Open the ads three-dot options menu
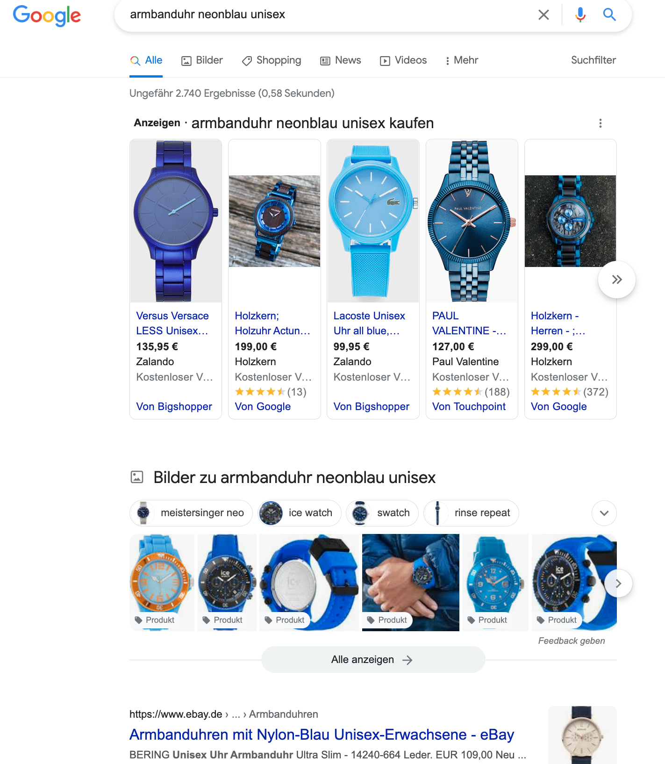665x764 pixels. click(601, 123)
